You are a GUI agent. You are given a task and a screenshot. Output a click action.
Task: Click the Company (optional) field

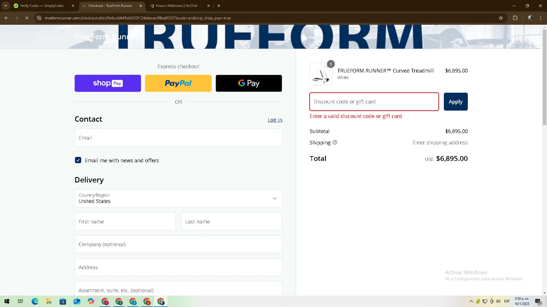(178, 244)
